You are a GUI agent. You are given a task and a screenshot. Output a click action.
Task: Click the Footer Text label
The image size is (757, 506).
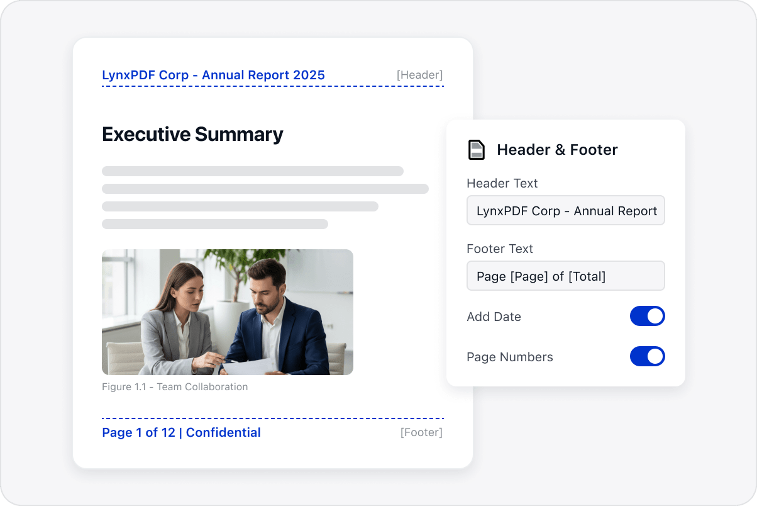[500, 249]
